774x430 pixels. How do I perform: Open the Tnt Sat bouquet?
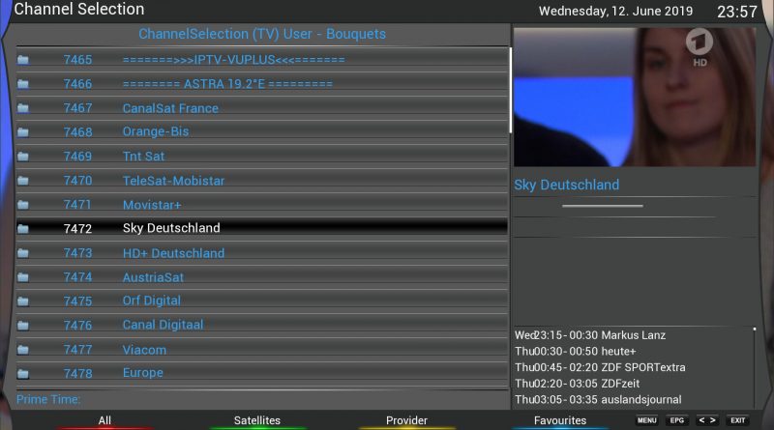pos(261,157)
